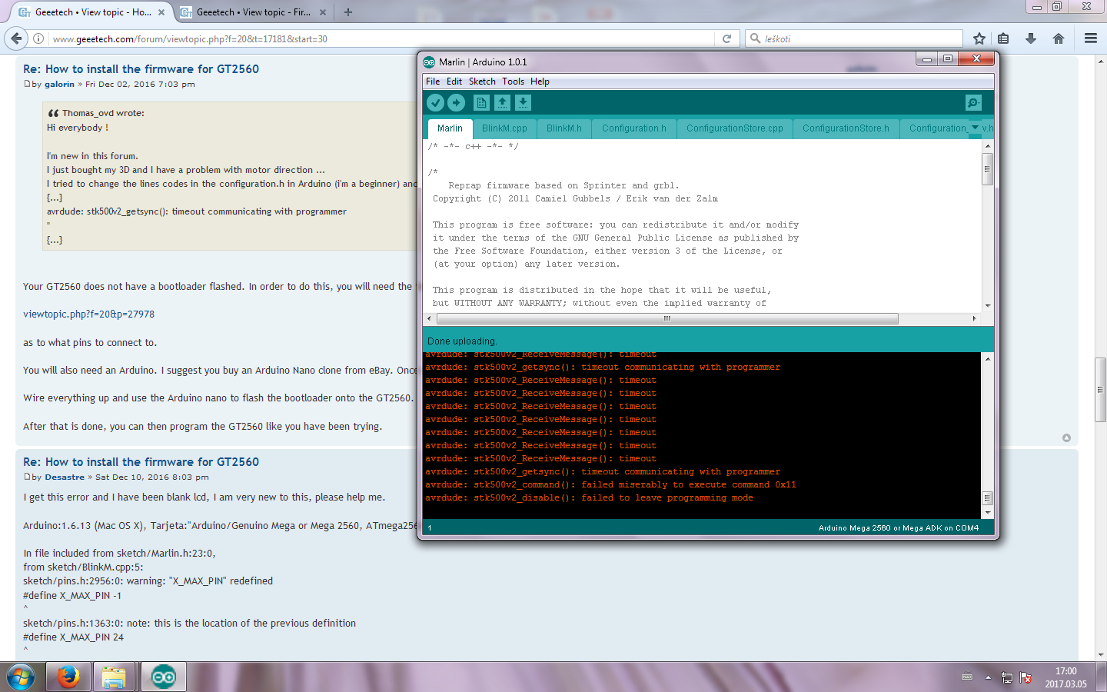The image size is (1107, 692).
Task: Open galorin's user profile link
Action: coord(59,85)
